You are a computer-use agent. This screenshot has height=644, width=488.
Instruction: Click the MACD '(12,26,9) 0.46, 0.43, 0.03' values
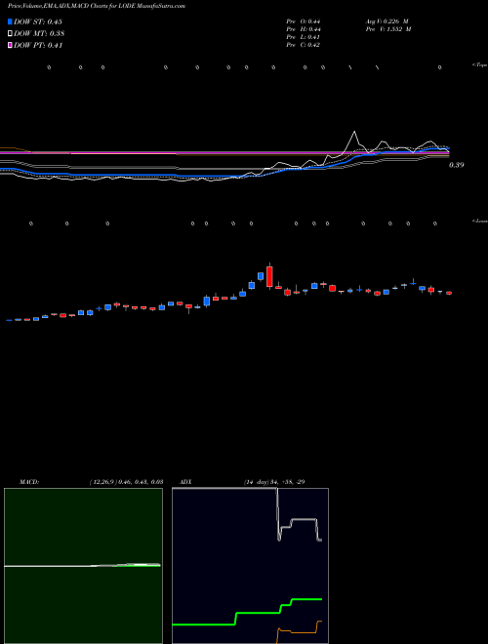click(126, 482)
